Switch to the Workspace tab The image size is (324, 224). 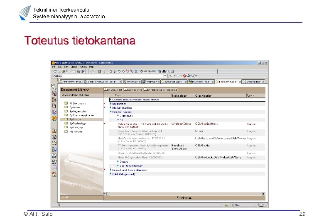tap(132, 82)
